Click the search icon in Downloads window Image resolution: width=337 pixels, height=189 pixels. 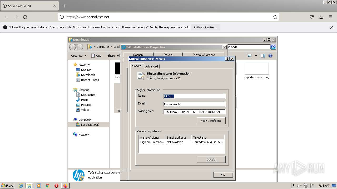click(x=273, y=47)
